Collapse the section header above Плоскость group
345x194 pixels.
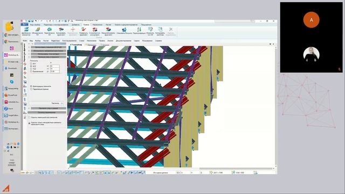pos(49,57)
